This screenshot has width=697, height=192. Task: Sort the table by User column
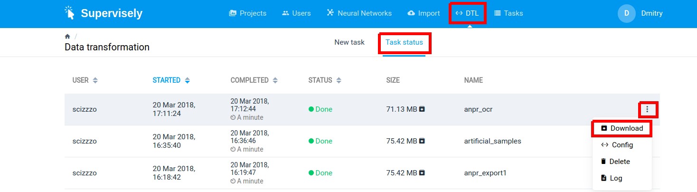tap(95, 80)
